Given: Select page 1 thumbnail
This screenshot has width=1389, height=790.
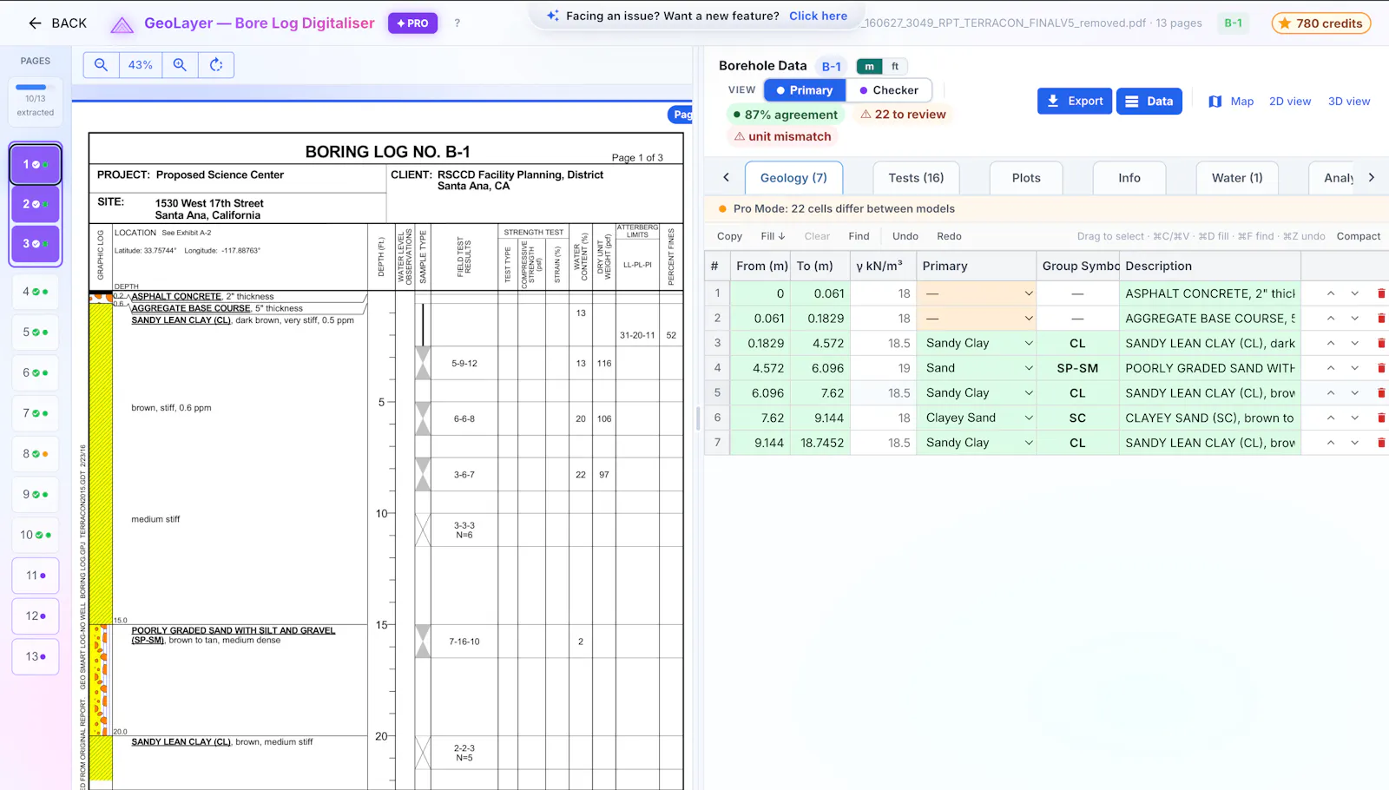Looking at the screenshot, I should pos(36,165).
